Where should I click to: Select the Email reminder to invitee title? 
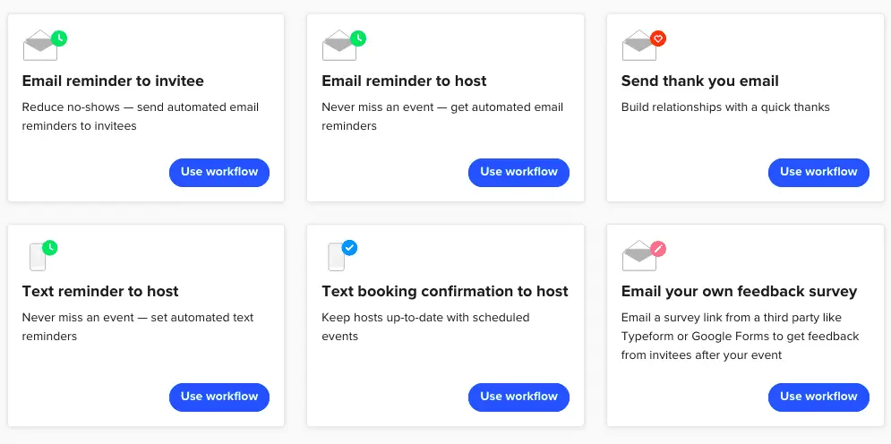[113, 81]
